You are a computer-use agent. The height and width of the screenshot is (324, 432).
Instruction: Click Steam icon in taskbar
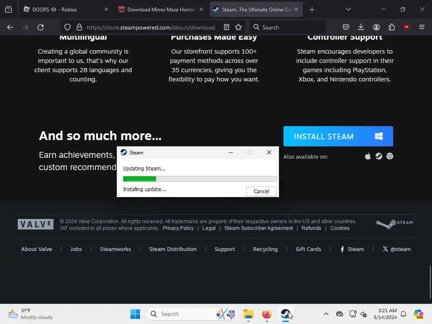pos(286,314)
